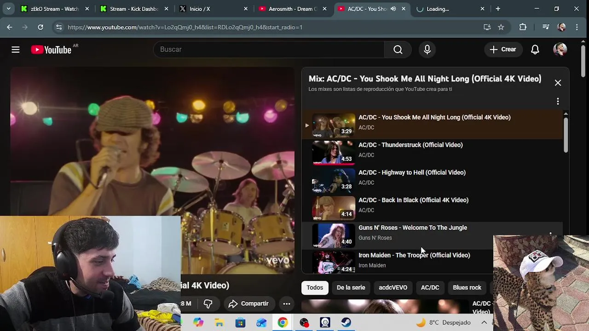Reload the current page
The width and height of the screenshot is (589, 331).
tap(40, 27)
